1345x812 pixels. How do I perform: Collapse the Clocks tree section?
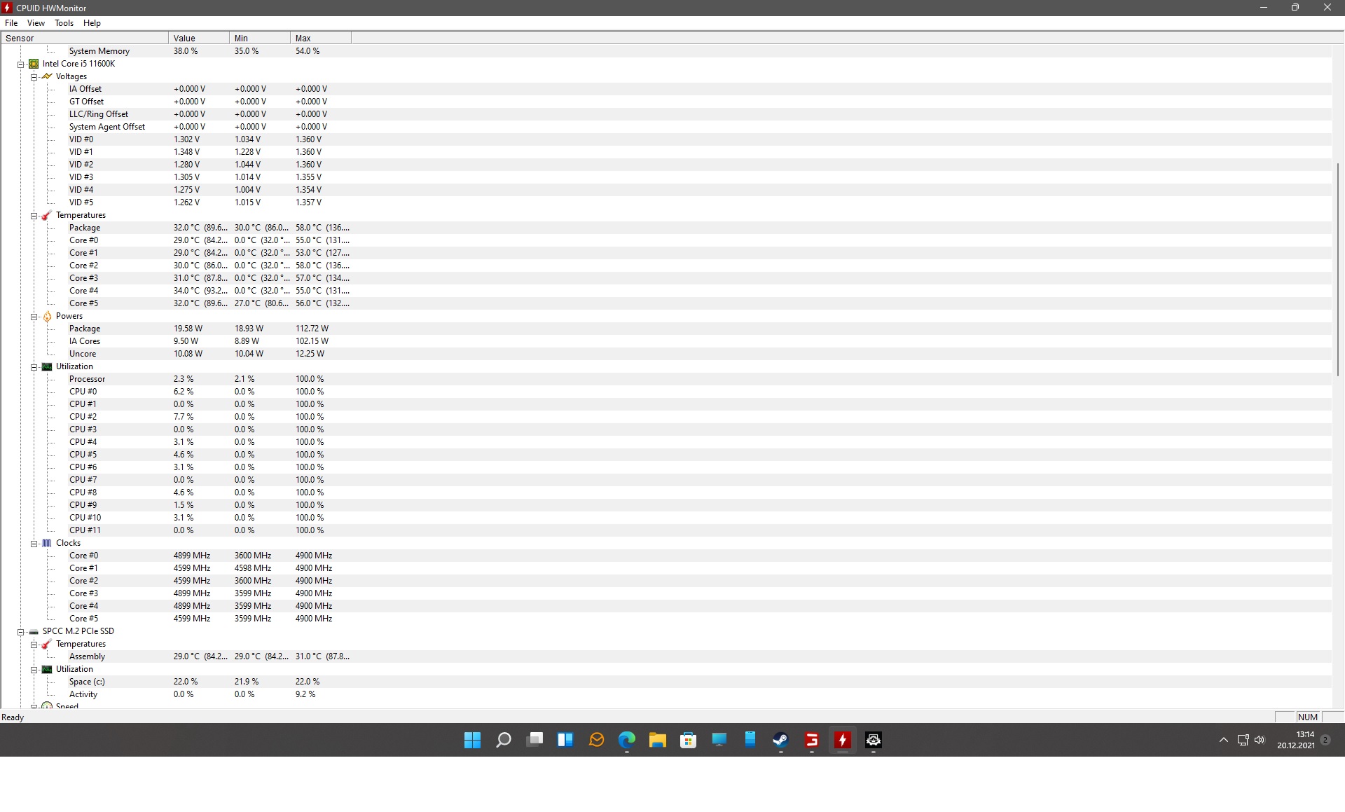pos(34,544)
